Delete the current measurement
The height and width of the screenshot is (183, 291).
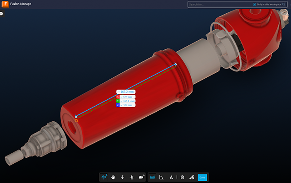[x=182, y=177]
